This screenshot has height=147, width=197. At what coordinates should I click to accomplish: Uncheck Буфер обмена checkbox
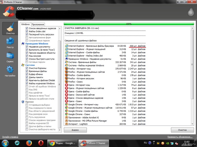click(27, 74)
